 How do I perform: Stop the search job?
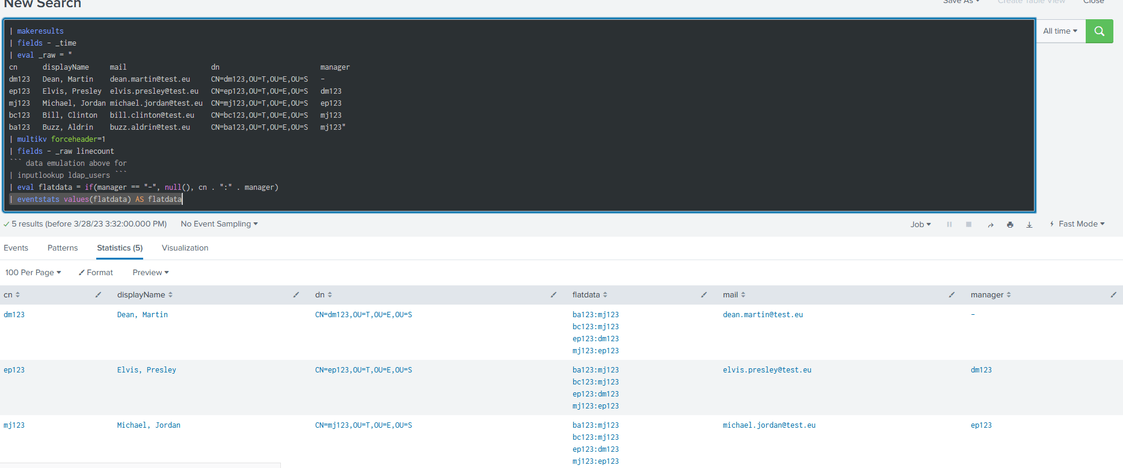point(968,224)
